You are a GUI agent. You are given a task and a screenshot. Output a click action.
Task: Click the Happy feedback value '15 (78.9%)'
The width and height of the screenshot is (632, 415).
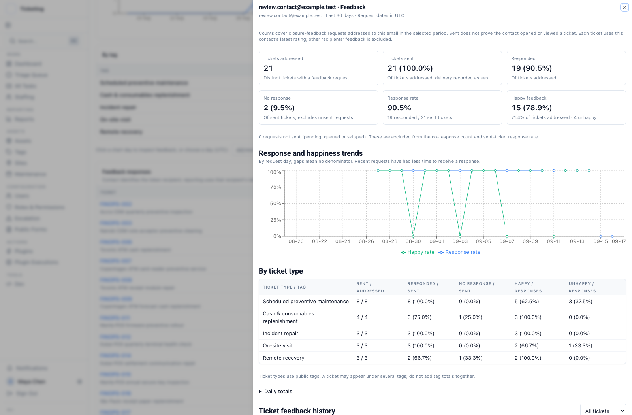pyautogui.click(x=532, y=108)
